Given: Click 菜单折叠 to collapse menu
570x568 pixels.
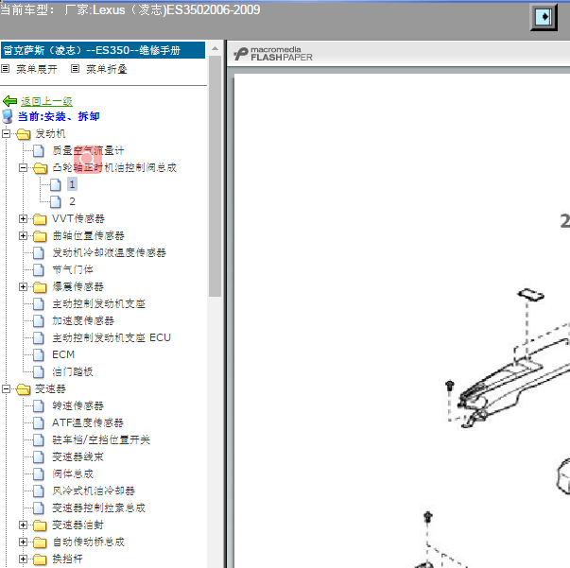Looking at the screenshot, I should (x=106, y=69).
